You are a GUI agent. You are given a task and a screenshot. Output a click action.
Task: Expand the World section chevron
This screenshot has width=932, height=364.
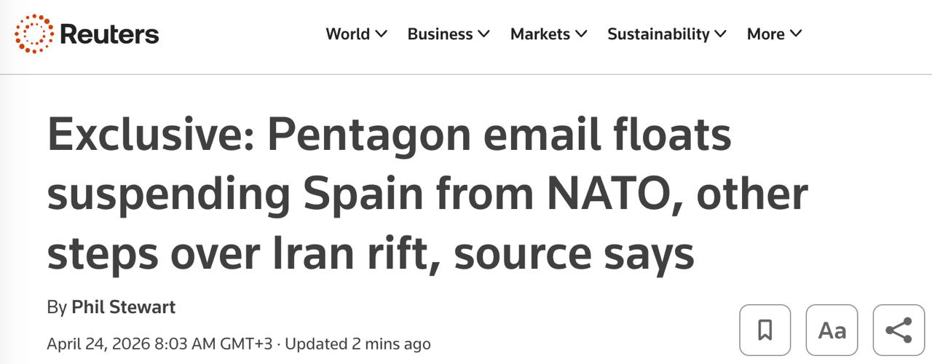(x=381, y=33)
